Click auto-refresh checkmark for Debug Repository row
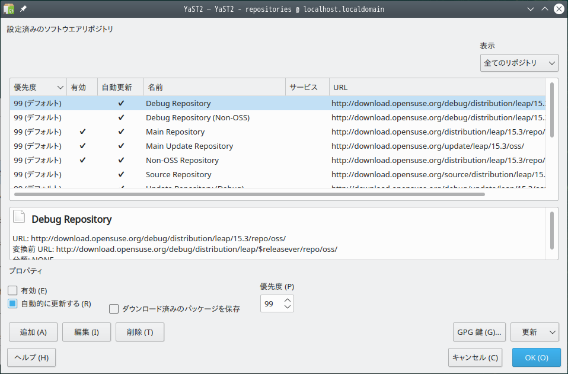 click(x=121, y=103)
